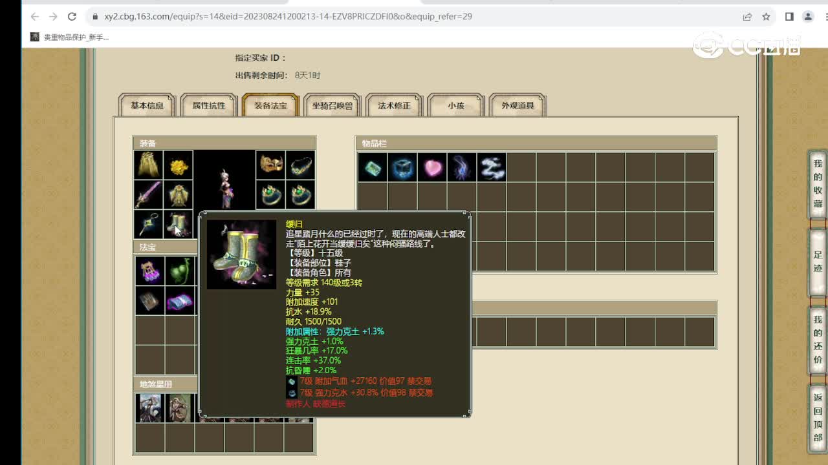Go back in browser history

pyautogui.click(x=35, y=16)
